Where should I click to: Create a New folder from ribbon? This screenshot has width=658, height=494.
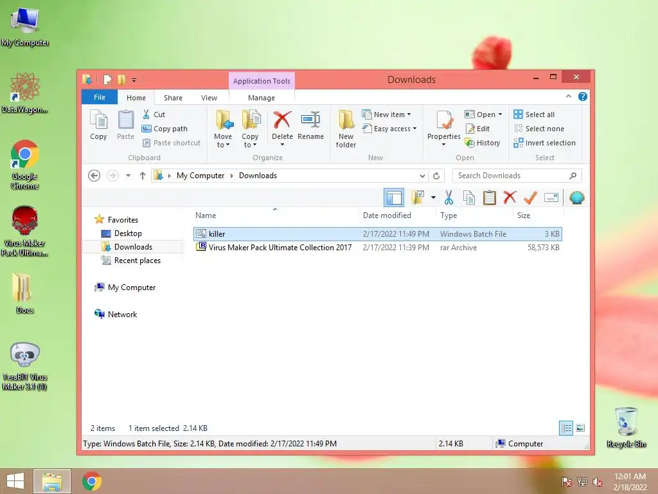tap(346, 129)
